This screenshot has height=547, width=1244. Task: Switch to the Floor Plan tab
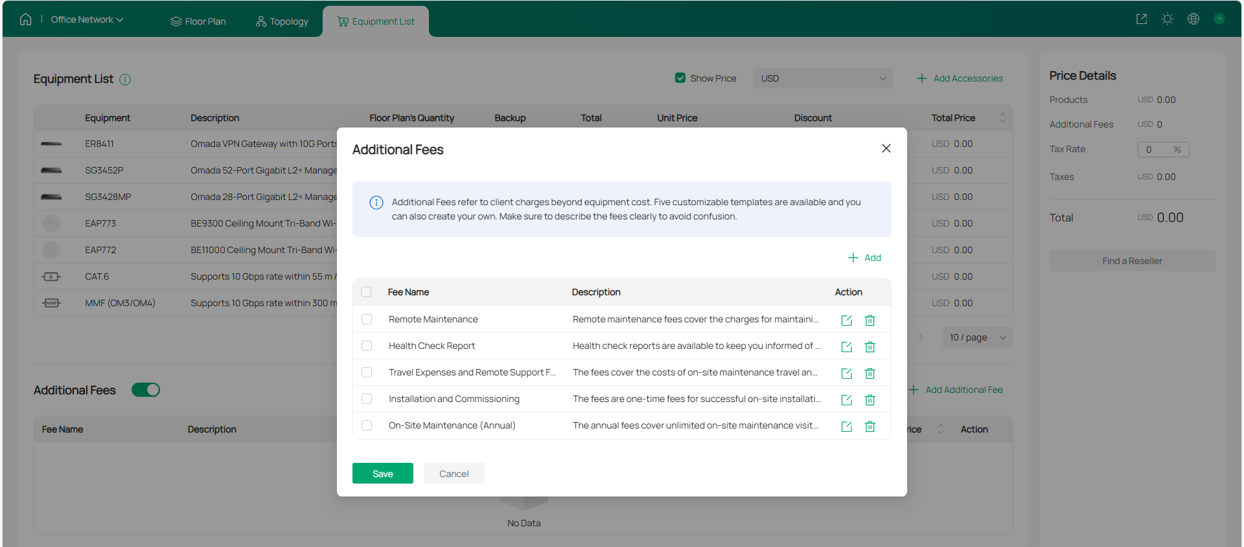[198, 21]
